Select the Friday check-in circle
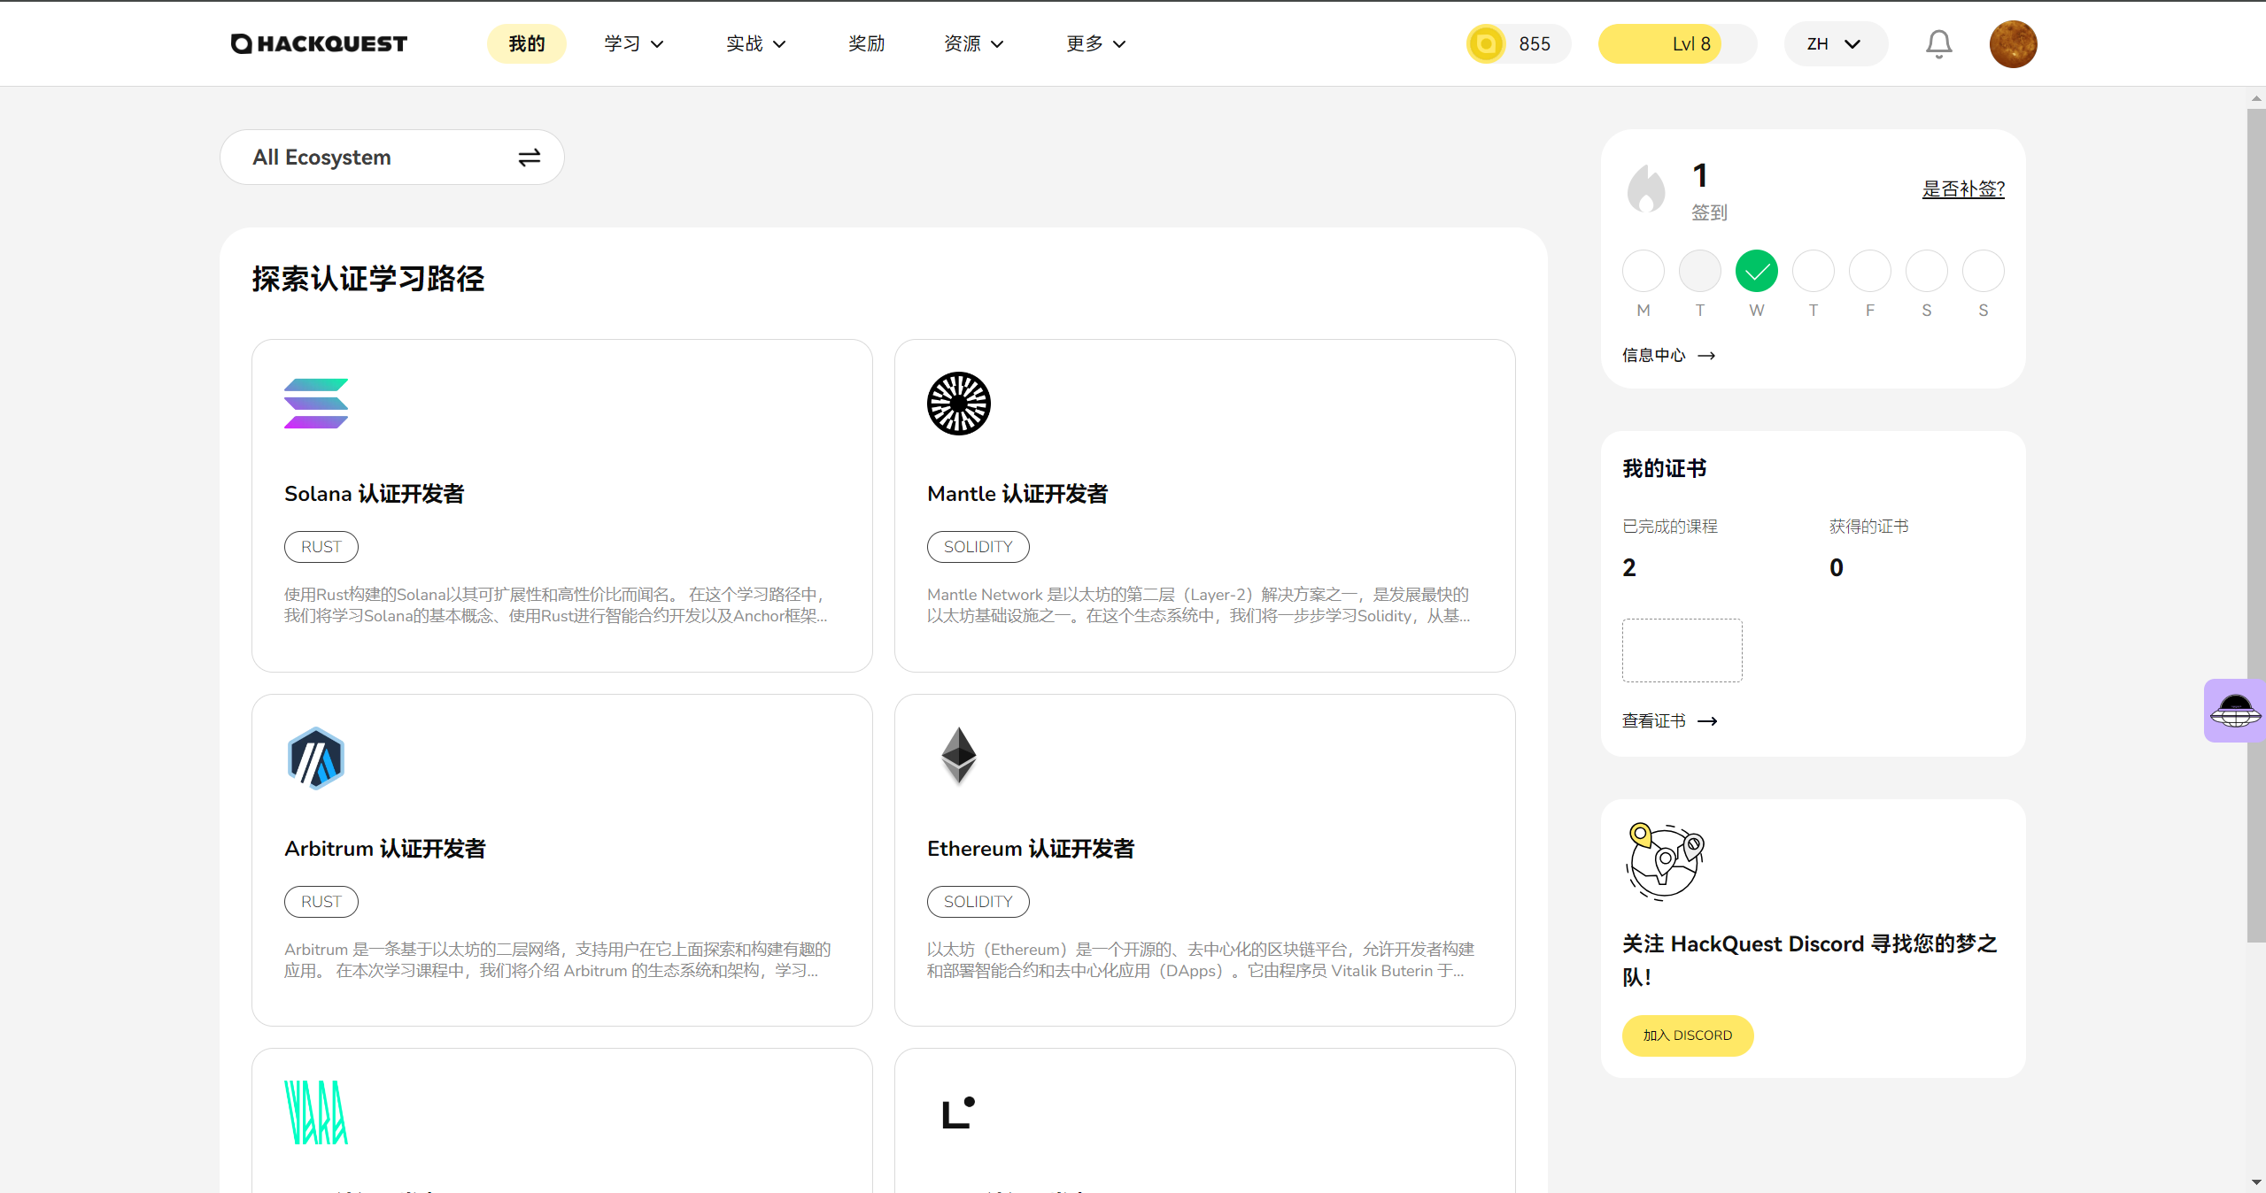 pyautogui.click(x=1869, y=271)
